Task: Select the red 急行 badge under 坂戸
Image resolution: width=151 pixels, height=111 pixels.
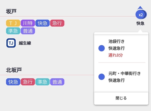Action: [57, 23]
